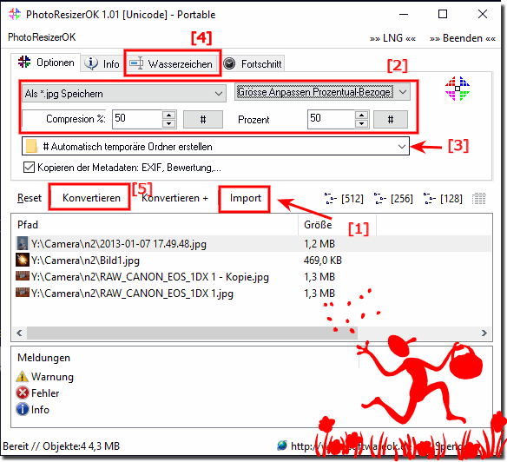Click thumbnail of RAW_CANON_EOS_1DX 1.jpg
This screenshot has height=462, width=507.
(x=23, y=293)
